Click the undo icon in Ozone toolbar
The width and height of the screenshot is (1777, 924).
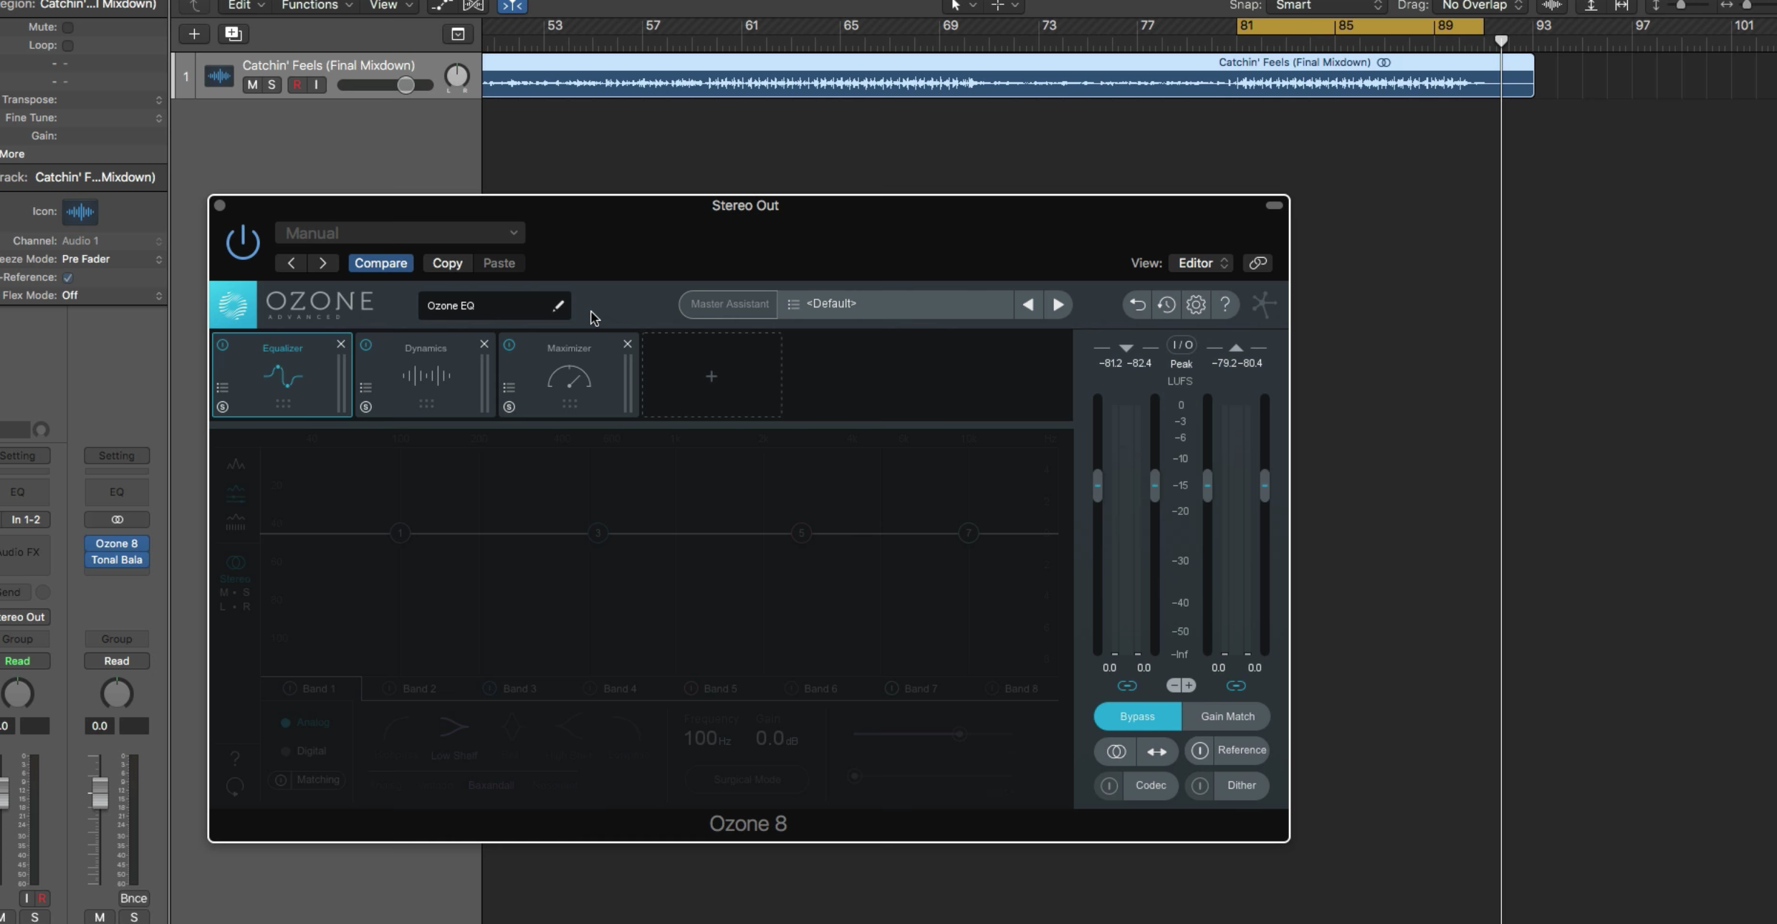tap(1136, 304)
